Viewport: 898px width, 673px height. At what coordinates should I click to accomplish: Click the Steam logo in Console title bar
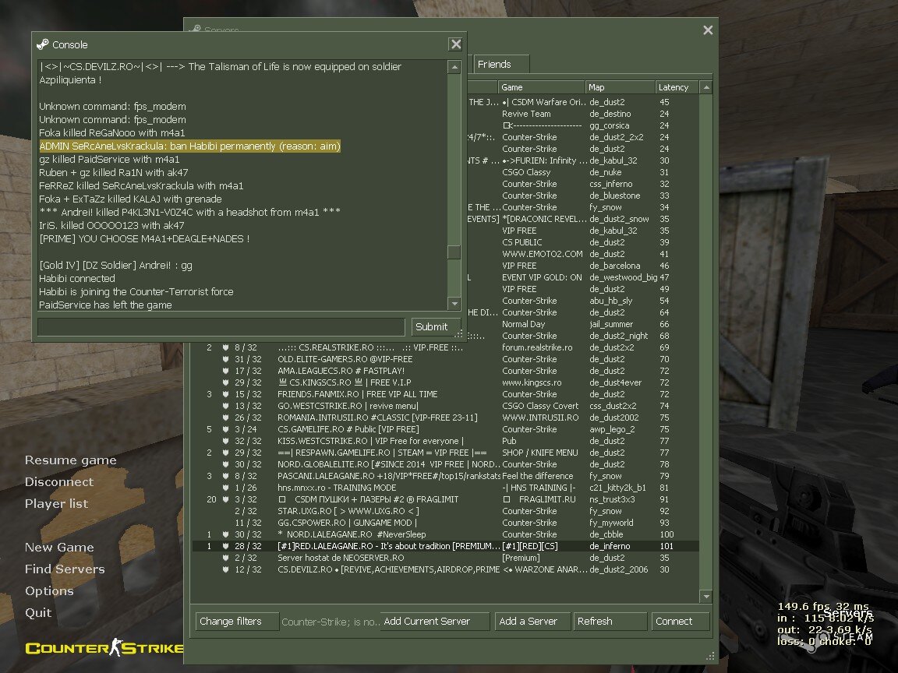point(43,44)
